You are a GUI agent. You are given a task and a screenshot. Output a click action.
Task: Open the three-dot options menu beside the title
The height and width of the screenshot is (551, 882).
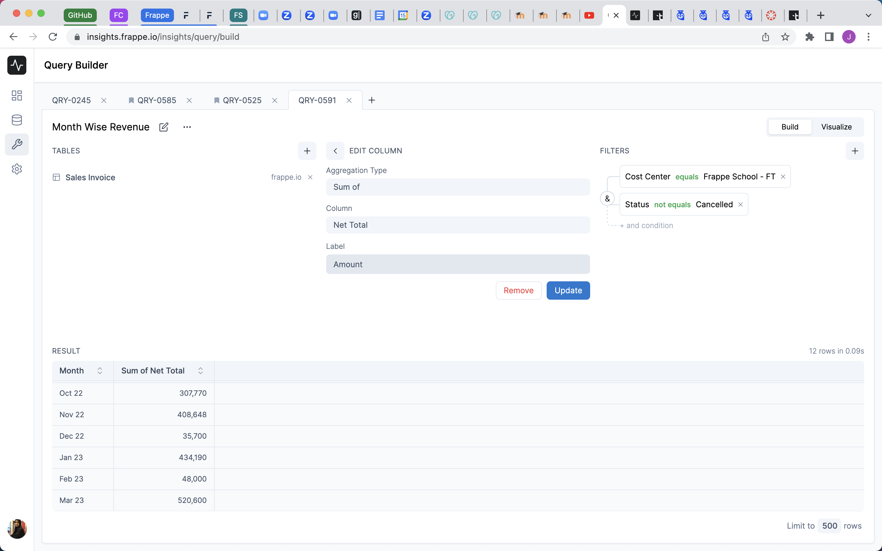(187, 127)
